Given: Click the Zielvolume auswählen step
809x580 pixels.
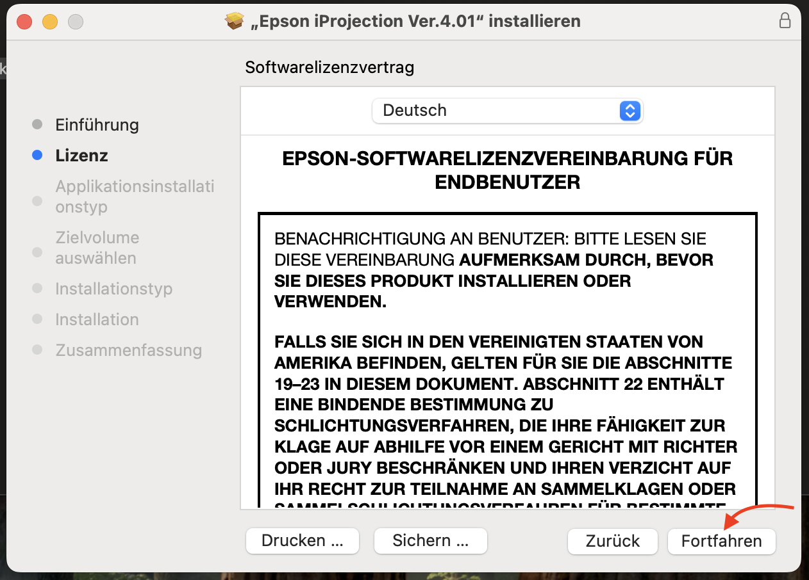Looking at the screenshot, I should pyautogui.click(x=97, y=248).
